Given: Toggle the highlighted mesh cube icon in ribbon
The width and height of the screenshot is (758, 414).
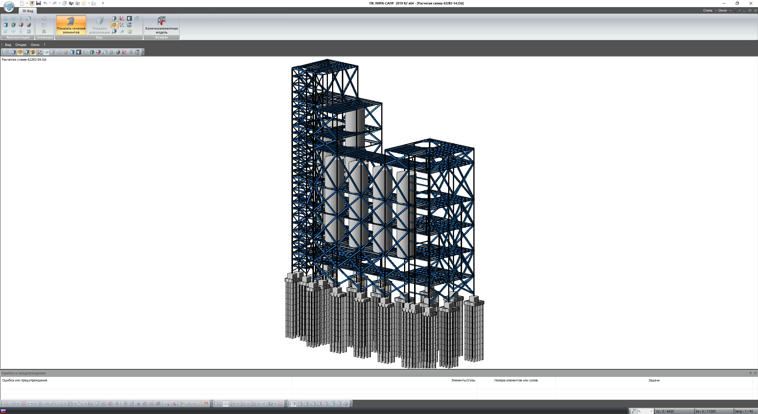Looking at the screenshot, I should coord(114,25).
